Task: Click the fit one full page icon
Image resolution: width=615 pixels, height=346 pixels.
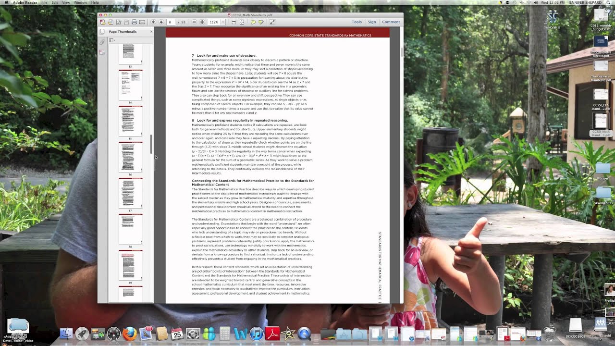Action: click(x=242, y=22)
